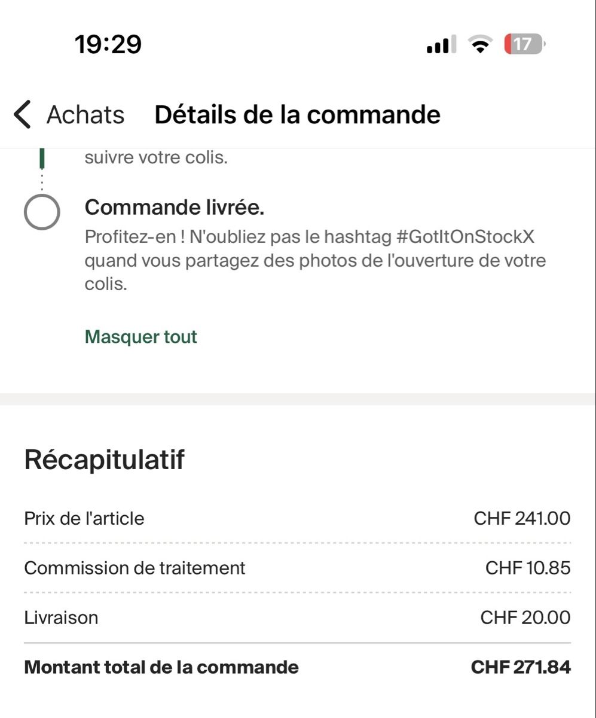This screenshot has height=718, width=596.
Task: Tap the Commande livrée heading
Action: pos(175,208)
